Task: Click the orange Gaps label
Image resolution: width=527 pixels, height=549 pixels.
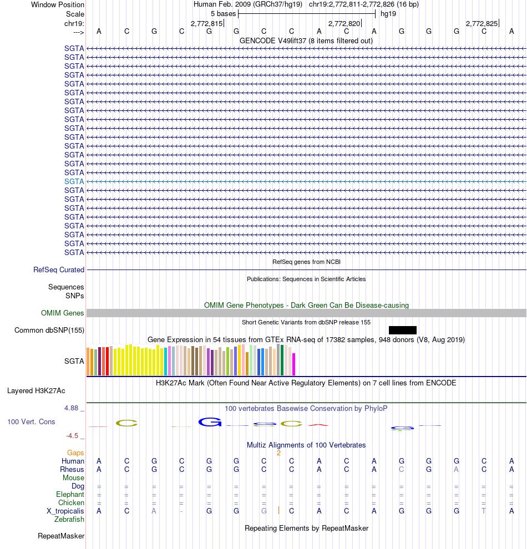Action: point(75,453)
